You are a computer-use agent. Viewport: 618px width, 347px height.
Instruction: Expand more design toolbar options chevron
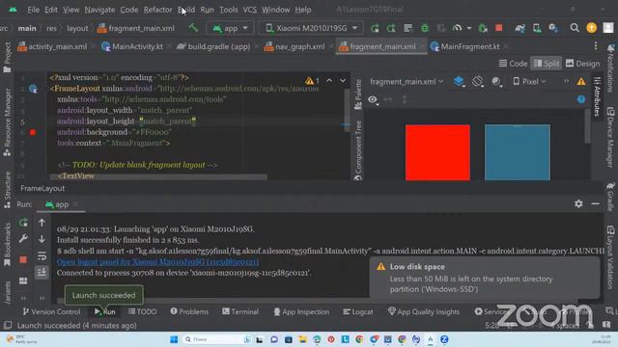coord(567,81)
